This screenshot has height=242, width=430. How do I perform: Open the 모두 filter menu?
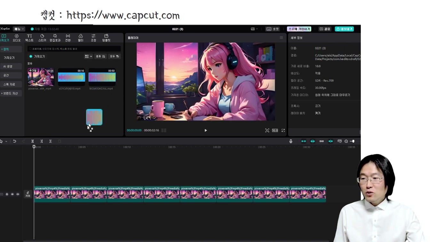[115, 56]
